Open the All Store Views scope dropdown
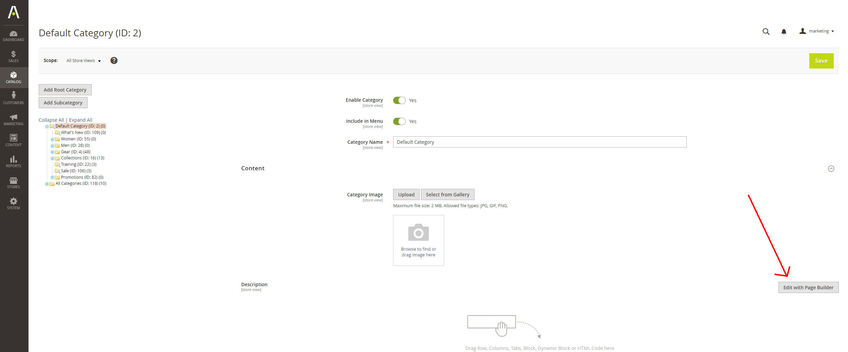 tap(84, 61)
